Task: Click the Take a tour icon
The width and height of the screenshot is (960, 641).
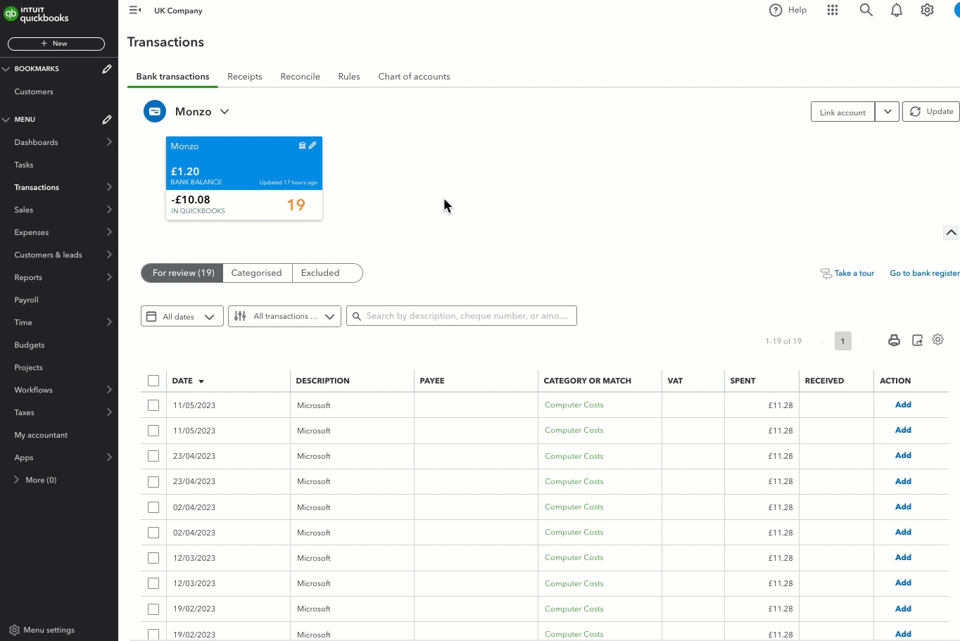Action: pos(826,274)
